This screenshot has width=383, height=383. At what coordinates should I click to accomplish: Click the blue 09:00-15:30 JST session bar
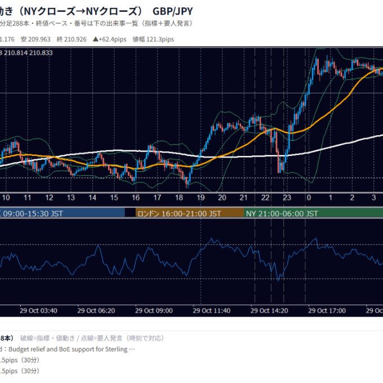click(x=63, y=213)
